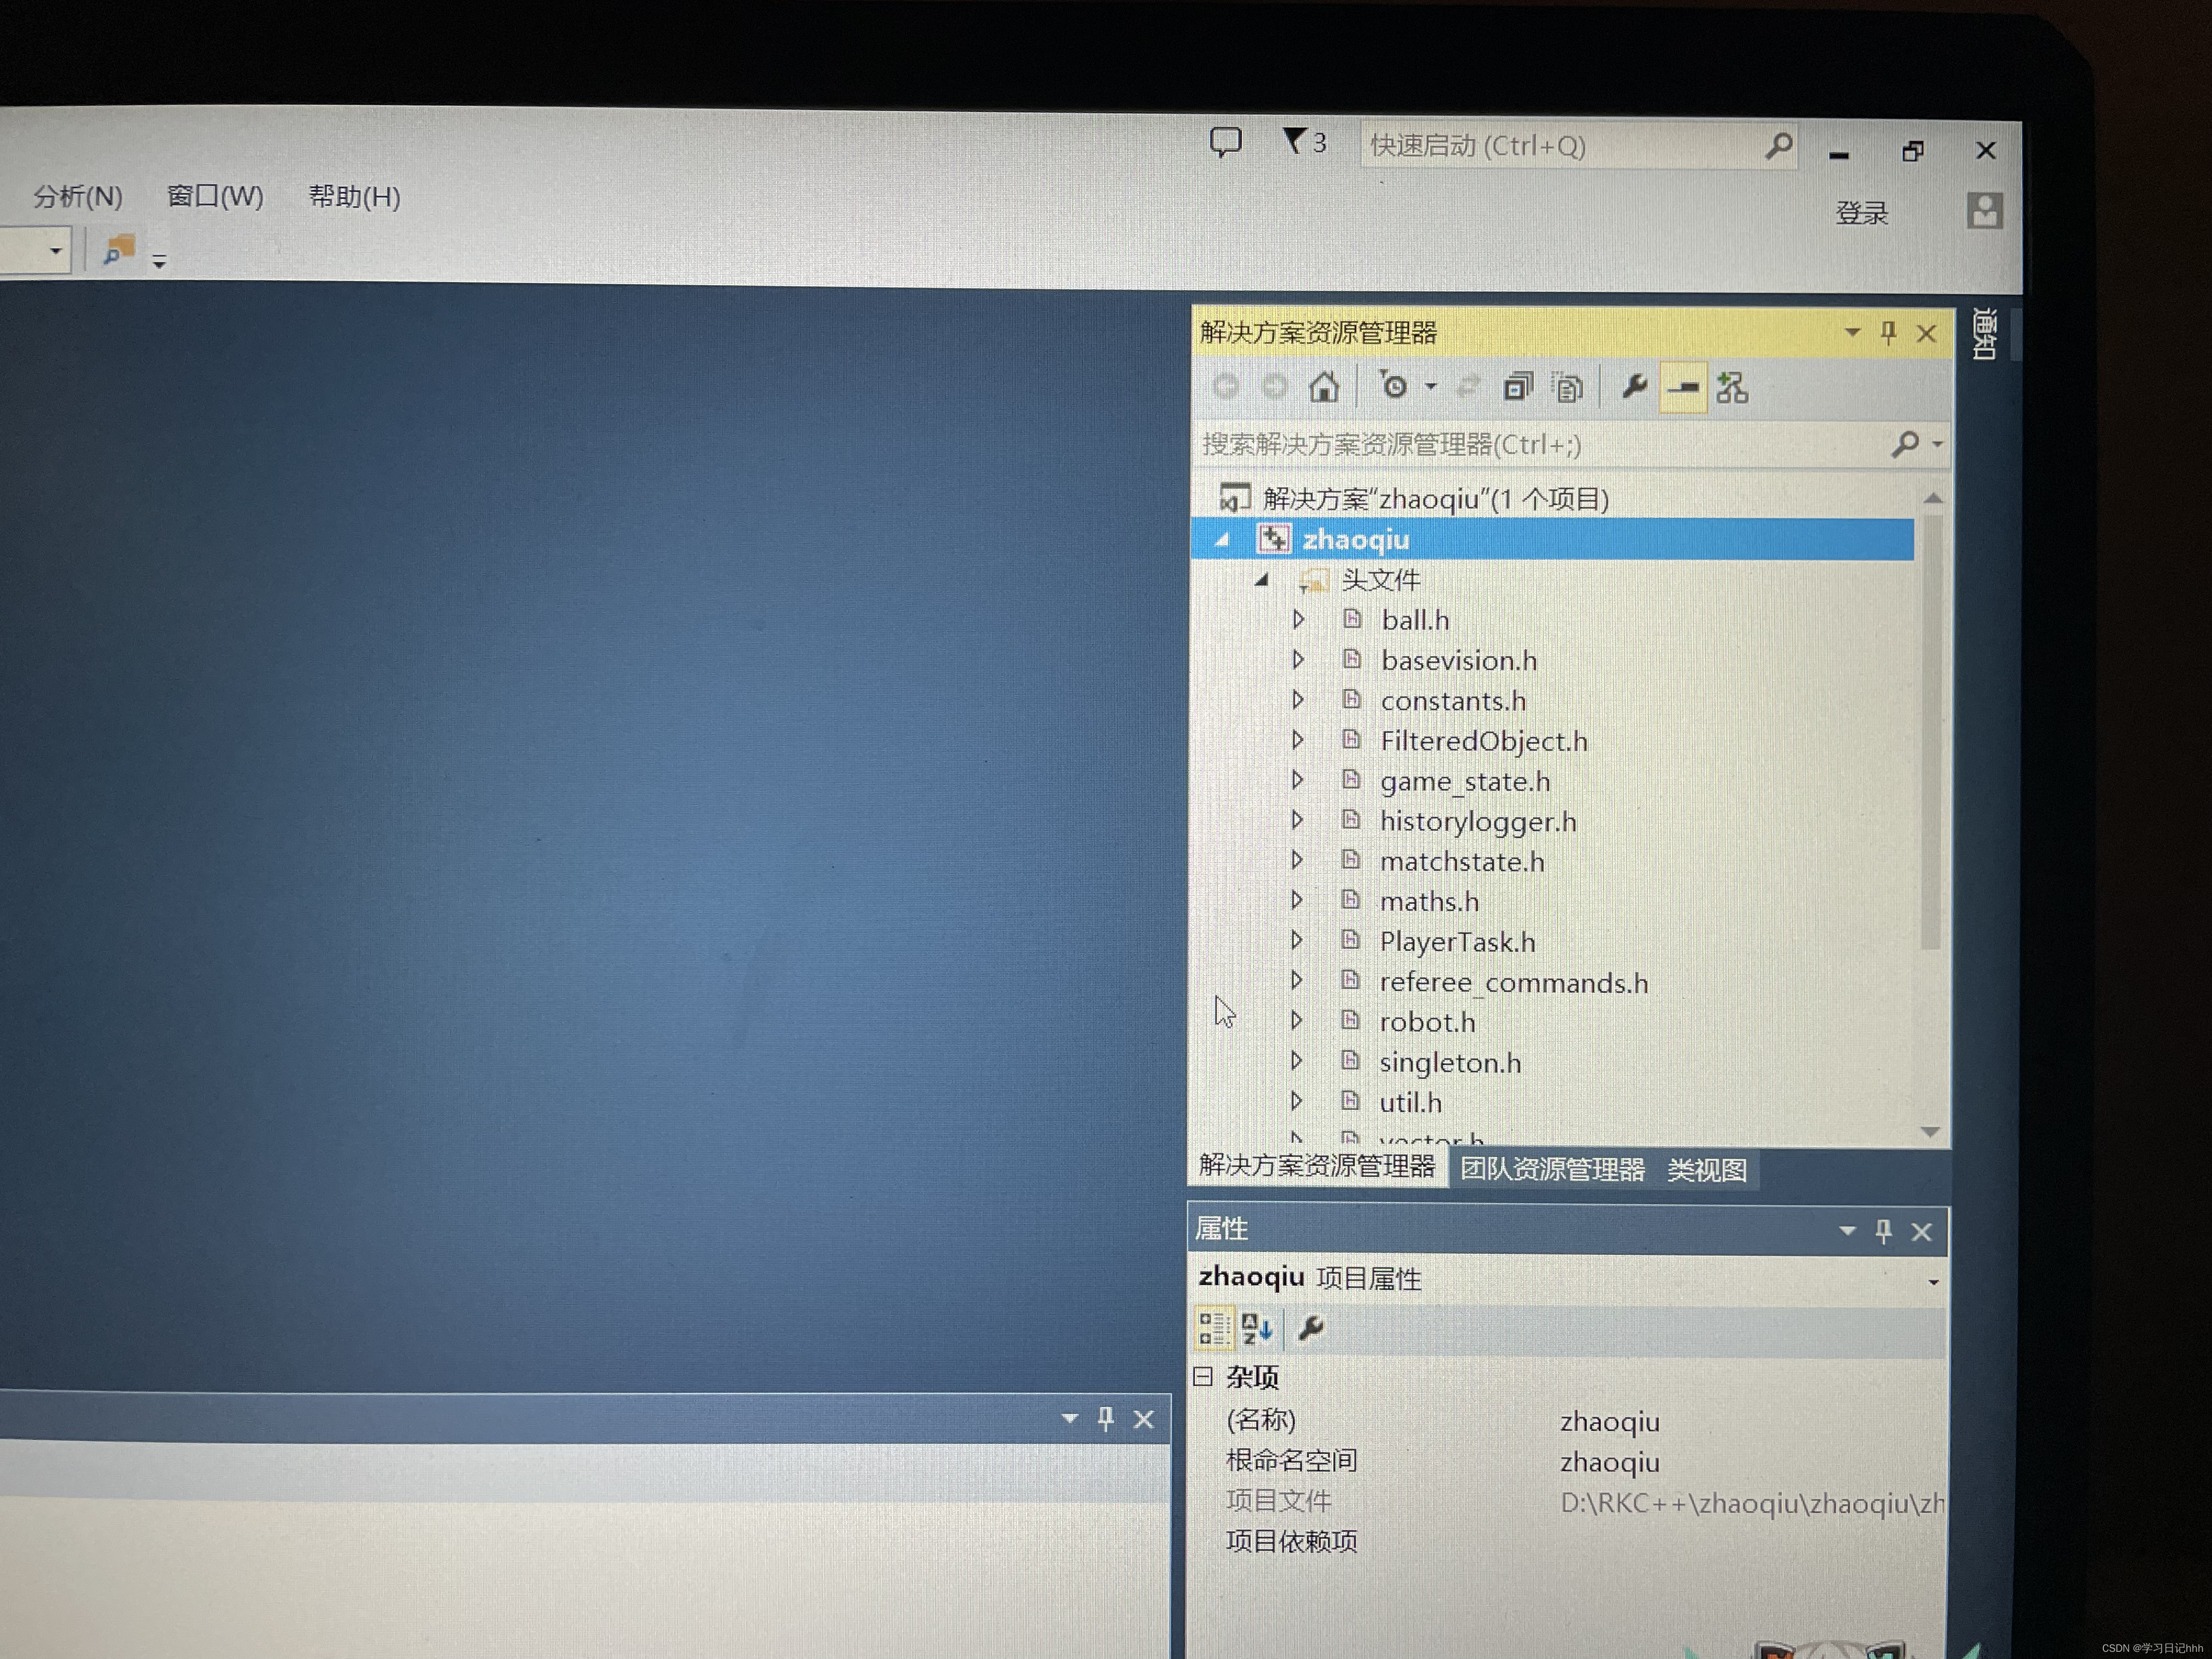Image resolution: width=2212 pixels, height=1659 pixels.
Task: Toggle Alphabetical sort in Properties panel
Action: [x=1256, y=1328]
